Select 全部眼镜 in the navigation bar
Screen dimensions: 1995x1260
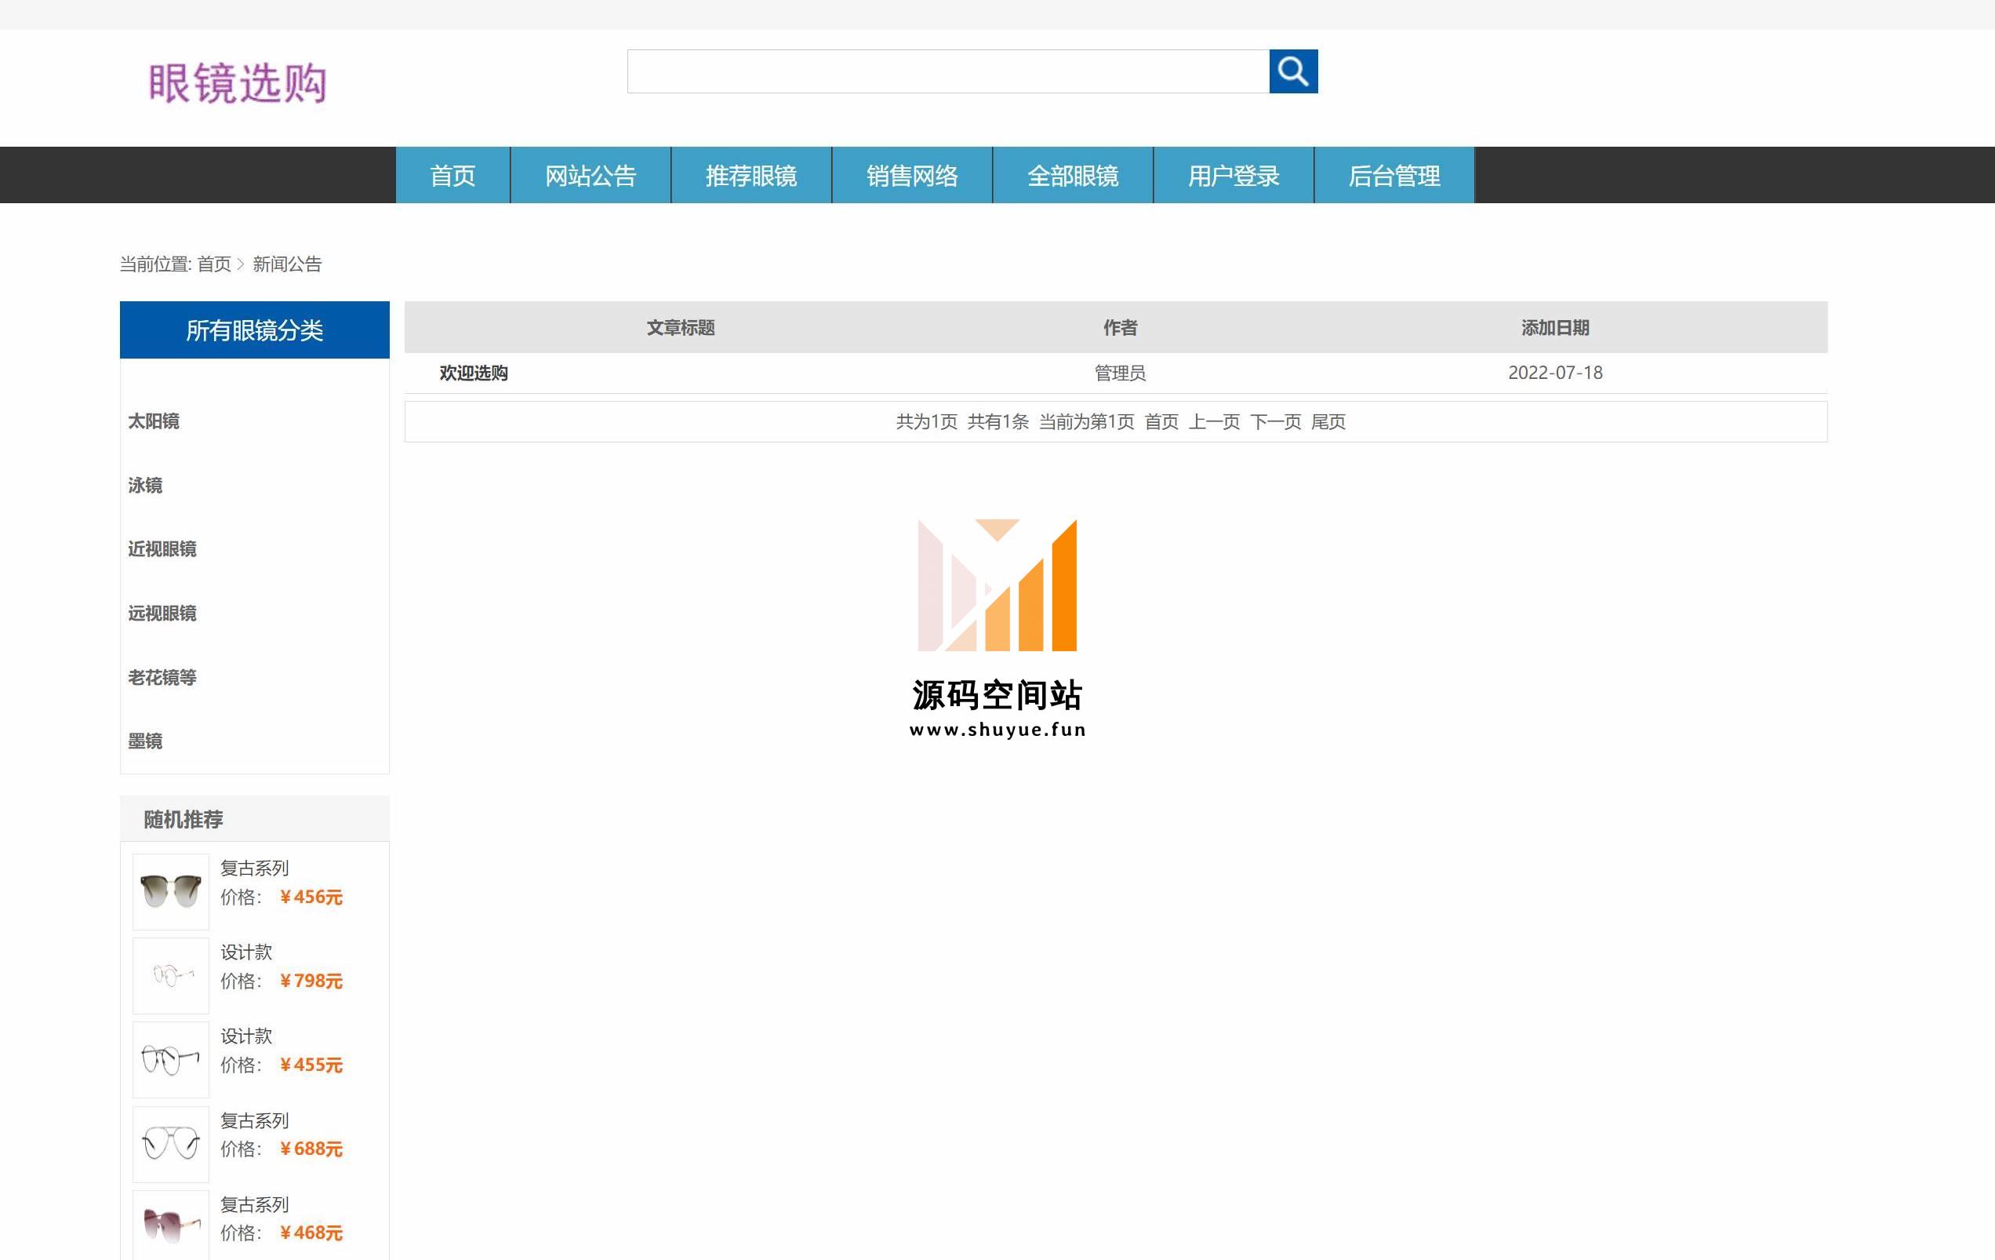pos(1073,175)
